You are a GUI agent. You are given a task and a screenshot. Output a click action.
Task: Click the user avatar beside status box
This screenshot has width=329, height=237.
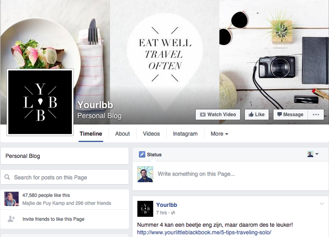point(145,174)
